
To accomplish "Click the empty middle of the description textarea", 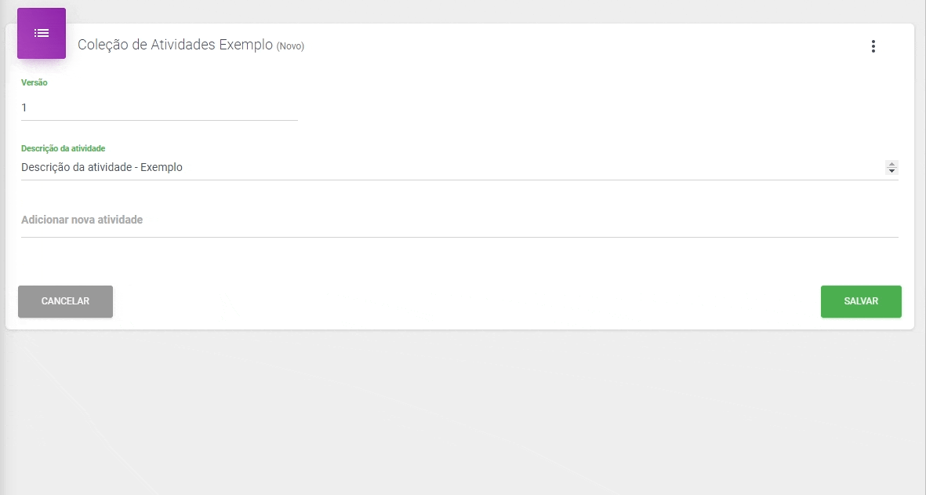I will tap(533, 167).
